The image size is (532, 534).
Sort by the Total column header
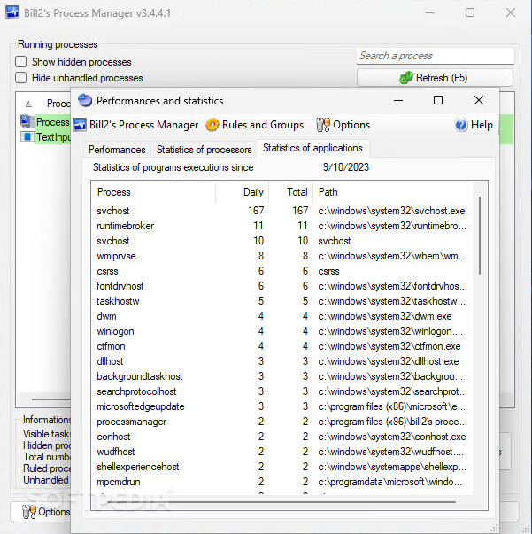tap(291, 192)
